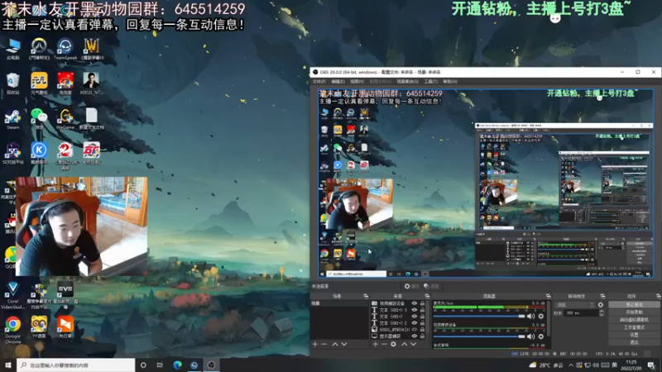Open the File menu in OBS
The height and width of the screenshot is (372, 662).
[x=319, y=81]
